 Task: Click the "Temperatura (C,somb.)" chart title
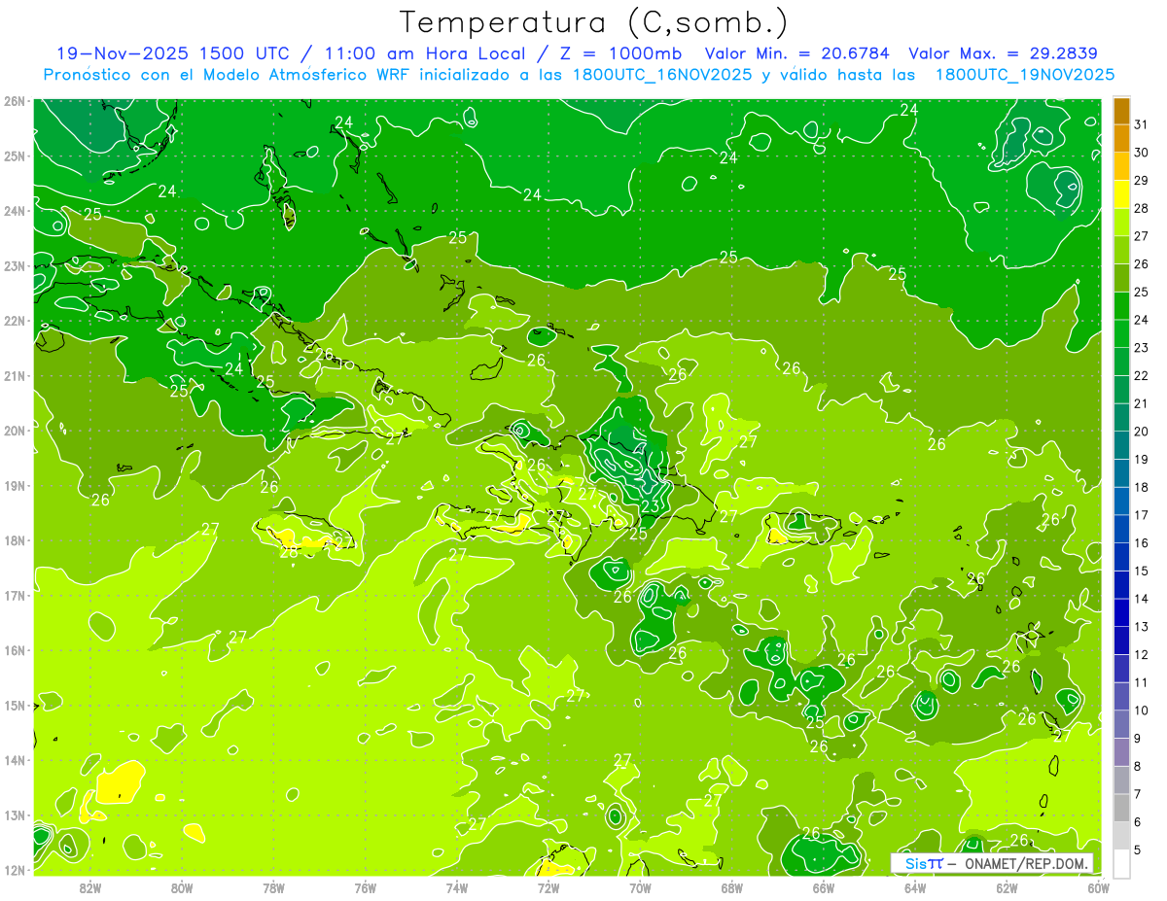594,22
